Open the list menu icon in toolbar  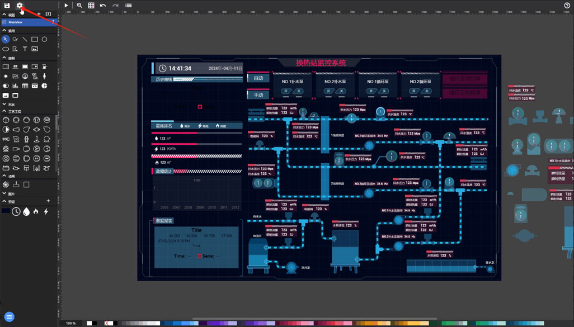pyautogui.click(x=128, y=6)
